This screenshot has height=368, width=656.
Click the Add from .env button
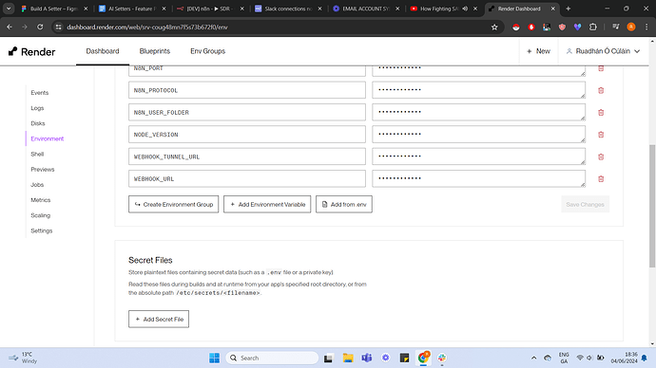point(344,205)
